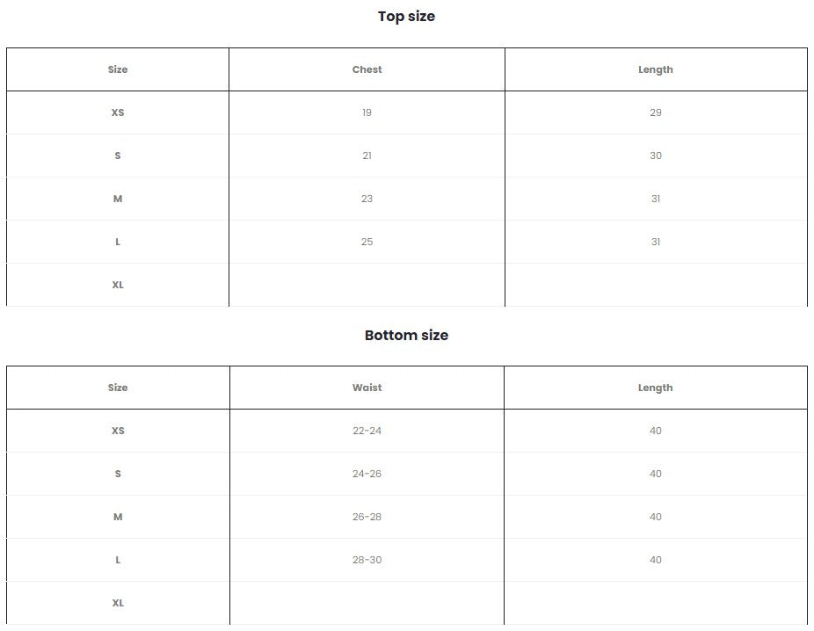Click the "Bottom size" heading

coord(406,335)
